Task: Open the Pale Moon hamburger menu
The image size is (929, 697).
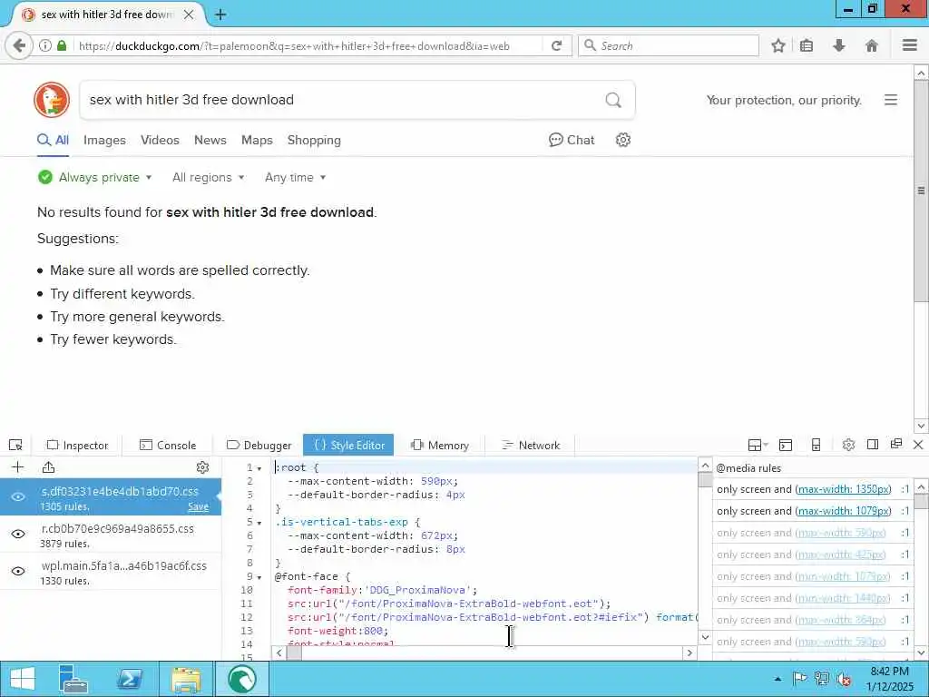Action: [910, 45]
